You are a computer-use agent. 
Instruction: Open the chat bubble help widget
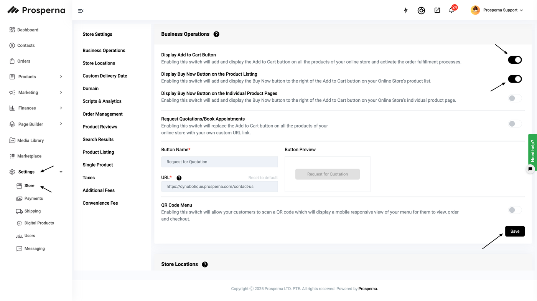coord(530,169)
